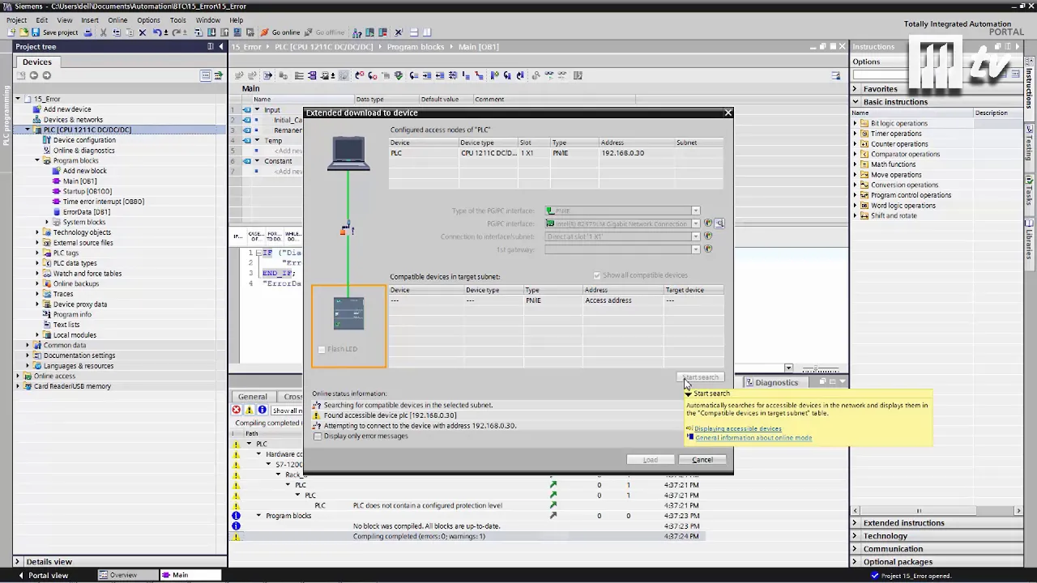Open Displaying accessible devices help link
The image size is (1037, 583).
coord(738,428)
